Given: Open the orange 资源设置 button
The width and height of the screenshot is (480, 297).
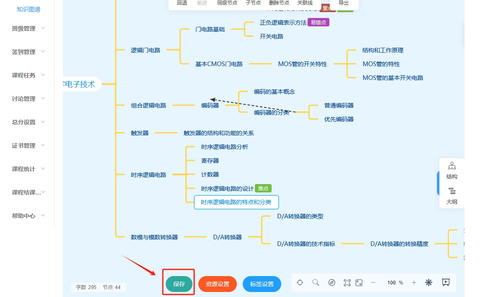Looking at the screenshot, I should (218, 284).
